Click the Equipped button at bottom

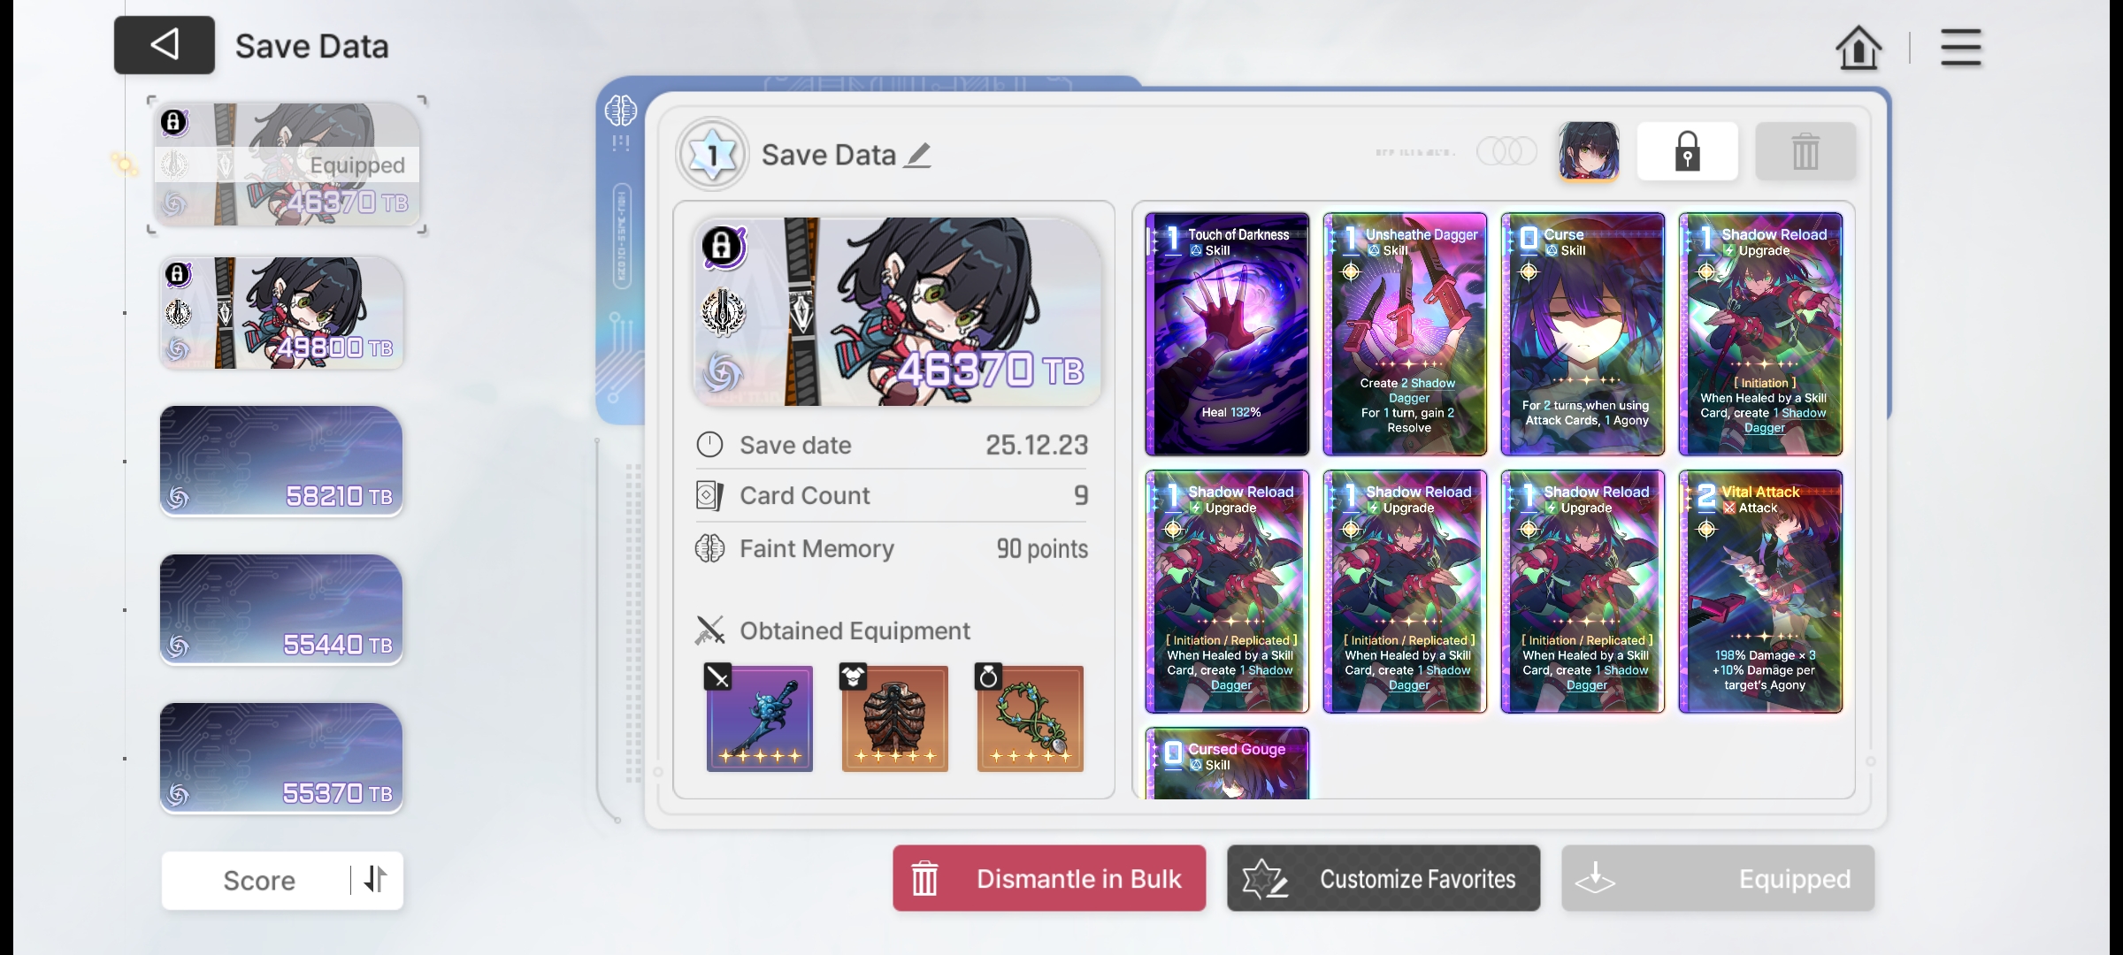(x=1717, y=879)
